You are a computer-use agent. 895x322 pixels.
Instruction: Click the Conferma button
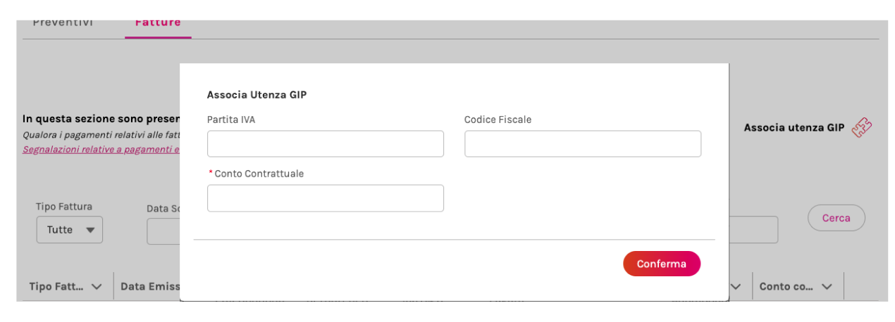point(662,264)
